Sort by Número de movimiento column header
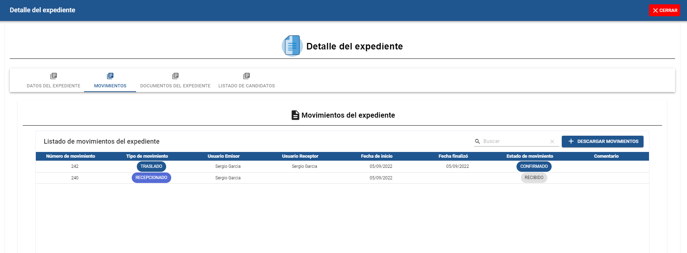The height and width of the screenshot is (253, 687). coord(71,156)
